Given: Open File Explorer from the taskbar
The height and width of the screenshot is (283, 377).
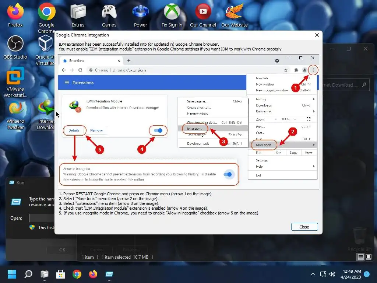Looking at the screenshot, I should 45,274.
